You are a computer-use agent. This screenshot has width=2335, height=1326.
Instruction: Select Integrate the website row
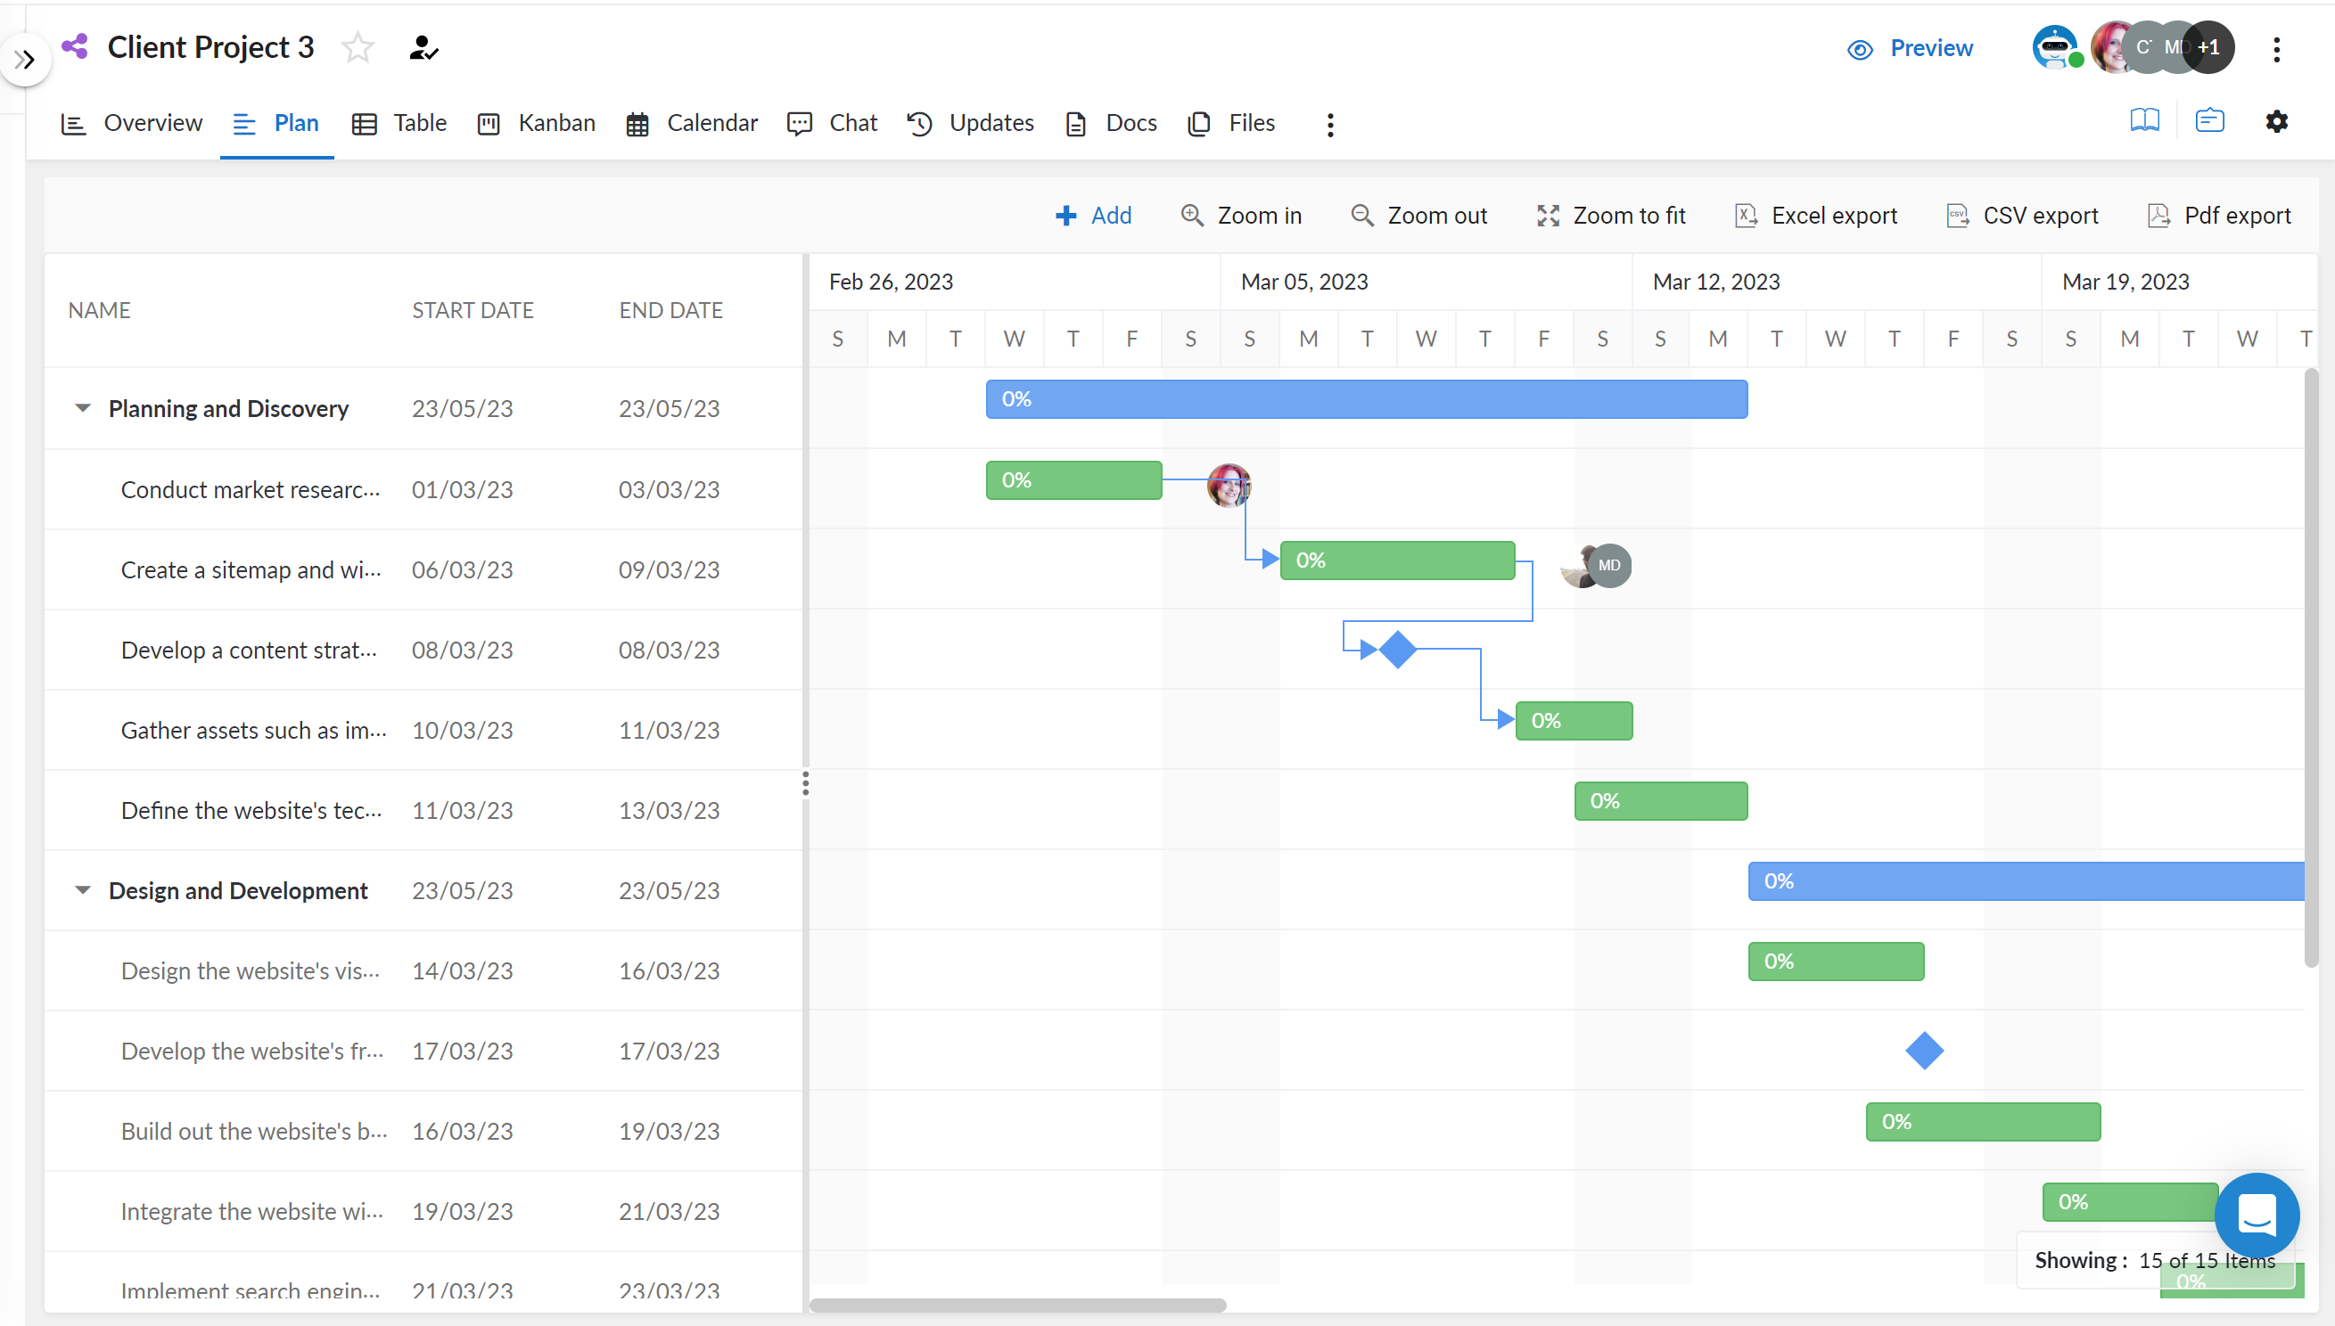(x=423, y=1210)
